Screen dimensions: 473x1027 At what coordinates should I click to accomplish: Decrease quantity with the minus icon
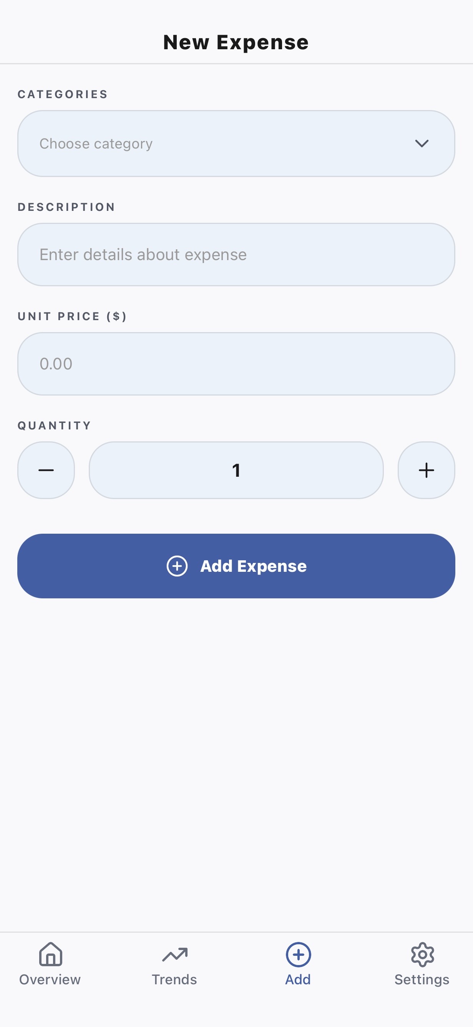[x=46, y=470]
